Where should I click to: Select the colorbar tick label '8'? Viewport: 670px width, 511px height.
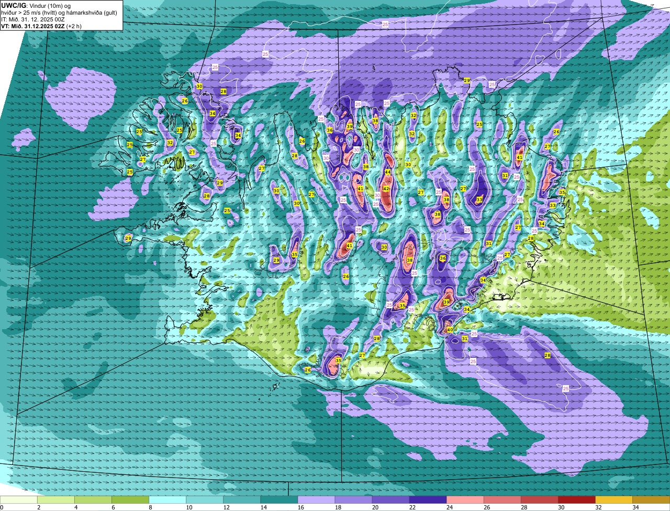[150, 507]
